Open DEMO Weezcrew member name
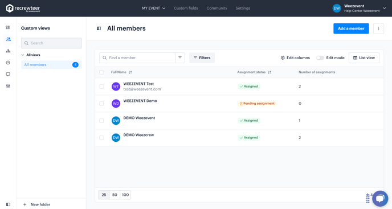Image resolution: width=392 pixels, height=209 pixels. point(138,135)
